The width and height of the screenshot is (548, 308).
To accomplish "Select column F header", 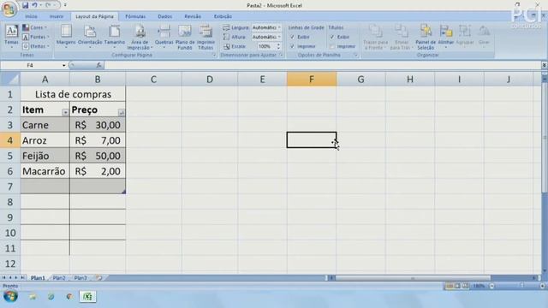I will coord(312,80).
